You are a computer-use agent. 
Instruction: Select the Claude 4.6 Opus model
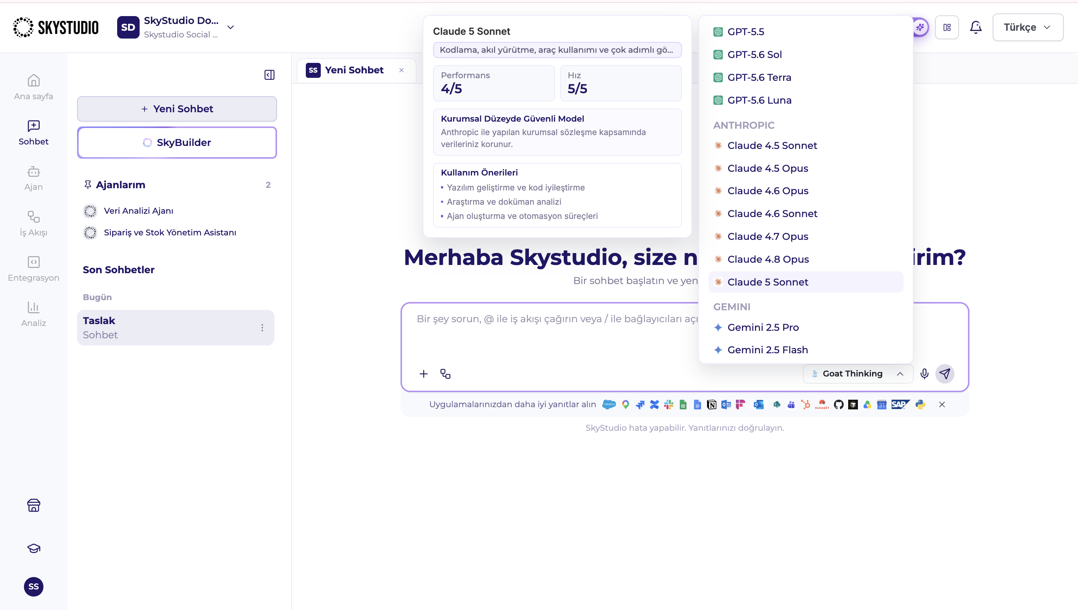(x=805, y=190)
